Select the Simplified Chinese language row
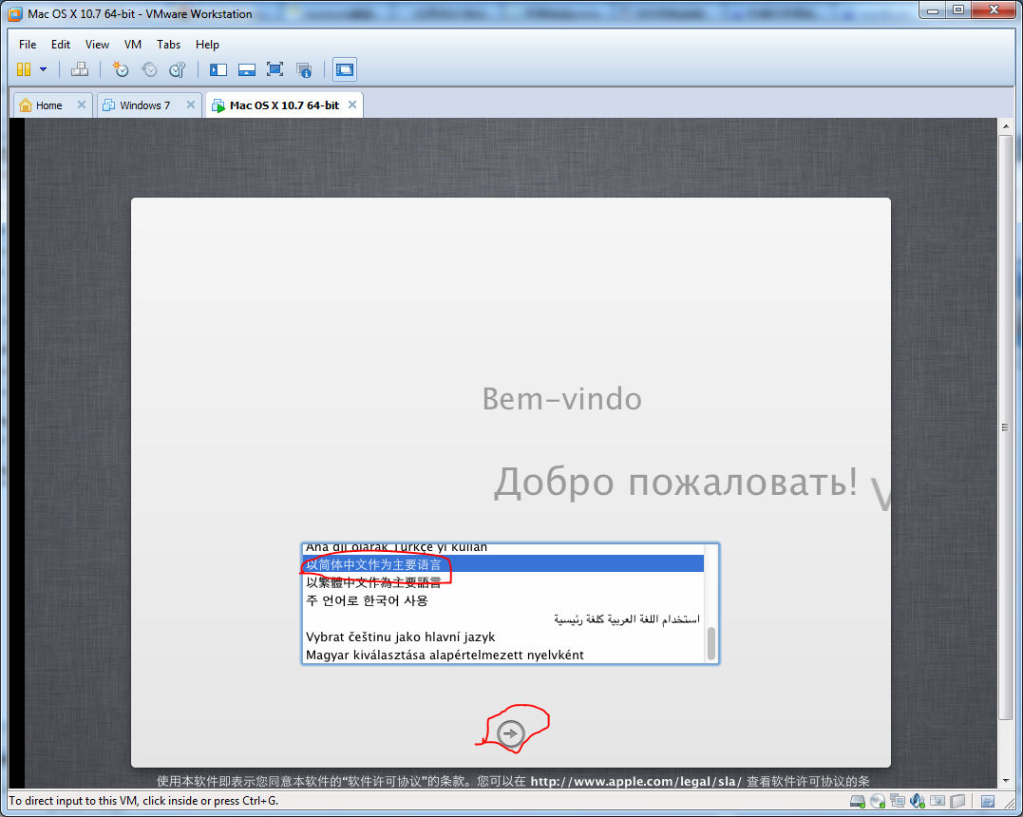 503,564
